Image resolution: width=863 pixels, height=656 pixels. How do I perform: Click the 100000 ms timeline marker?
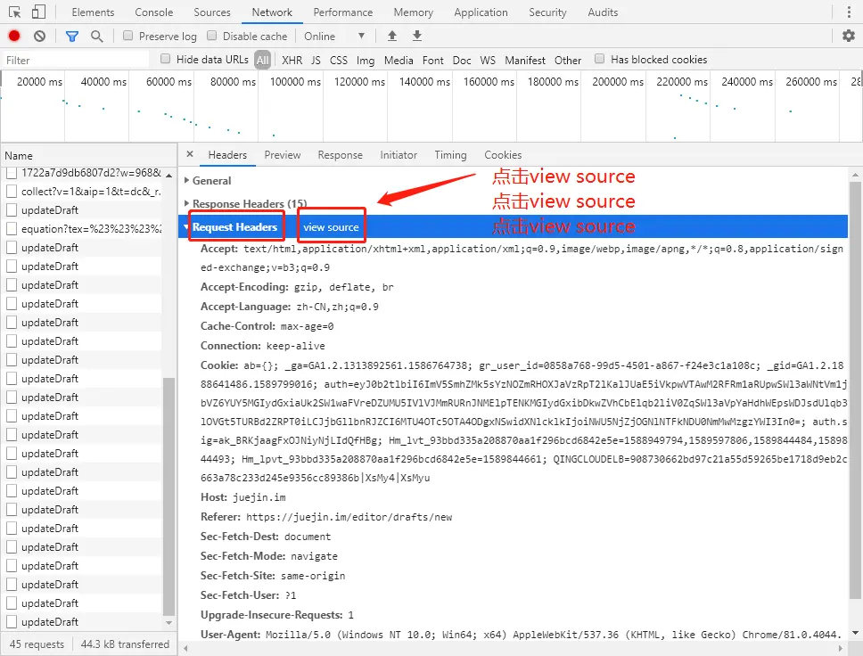tap(295, 81)
